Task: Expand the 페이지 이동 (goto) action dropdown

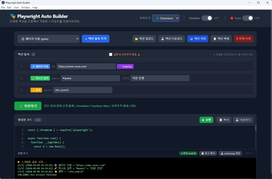Action: click(49, 39)
